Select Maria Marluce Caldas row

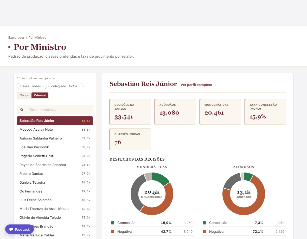tap(55, 235)
